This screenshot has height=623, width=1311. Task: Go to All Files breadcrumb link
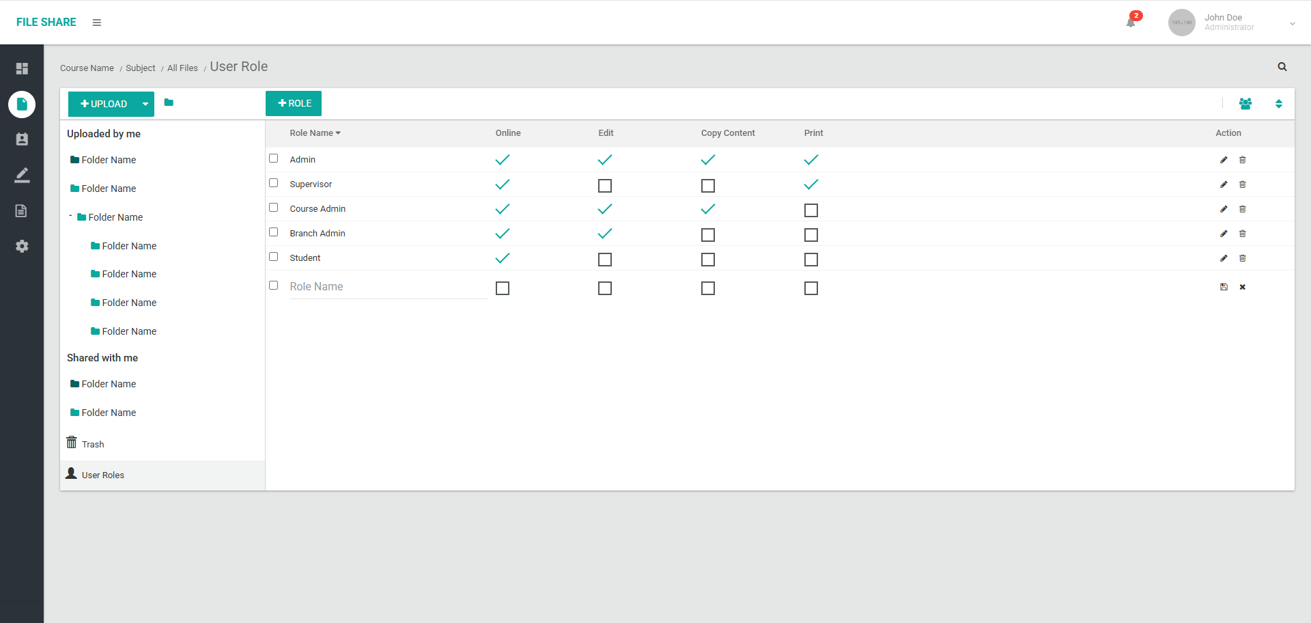point(182,68)
